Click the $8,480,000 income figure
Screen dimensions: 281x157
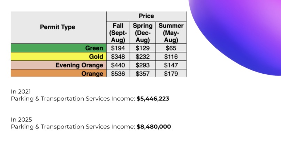(154, 127)
